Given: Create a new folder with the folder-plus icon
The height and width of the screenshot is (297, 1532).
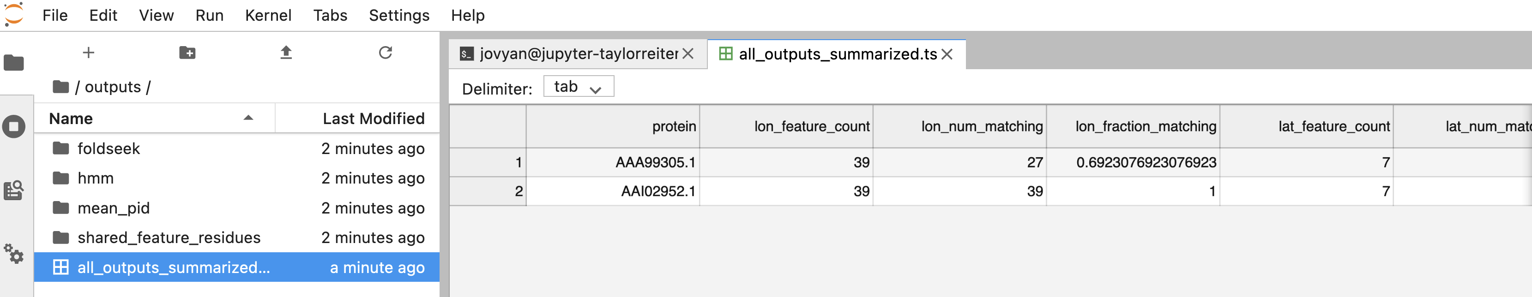Looking at the screenshot, I should click(187, 53).
